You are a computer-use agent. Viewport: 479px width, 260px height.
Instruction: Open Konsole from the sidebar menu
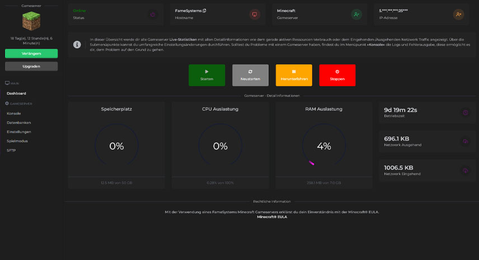(14, 114)
